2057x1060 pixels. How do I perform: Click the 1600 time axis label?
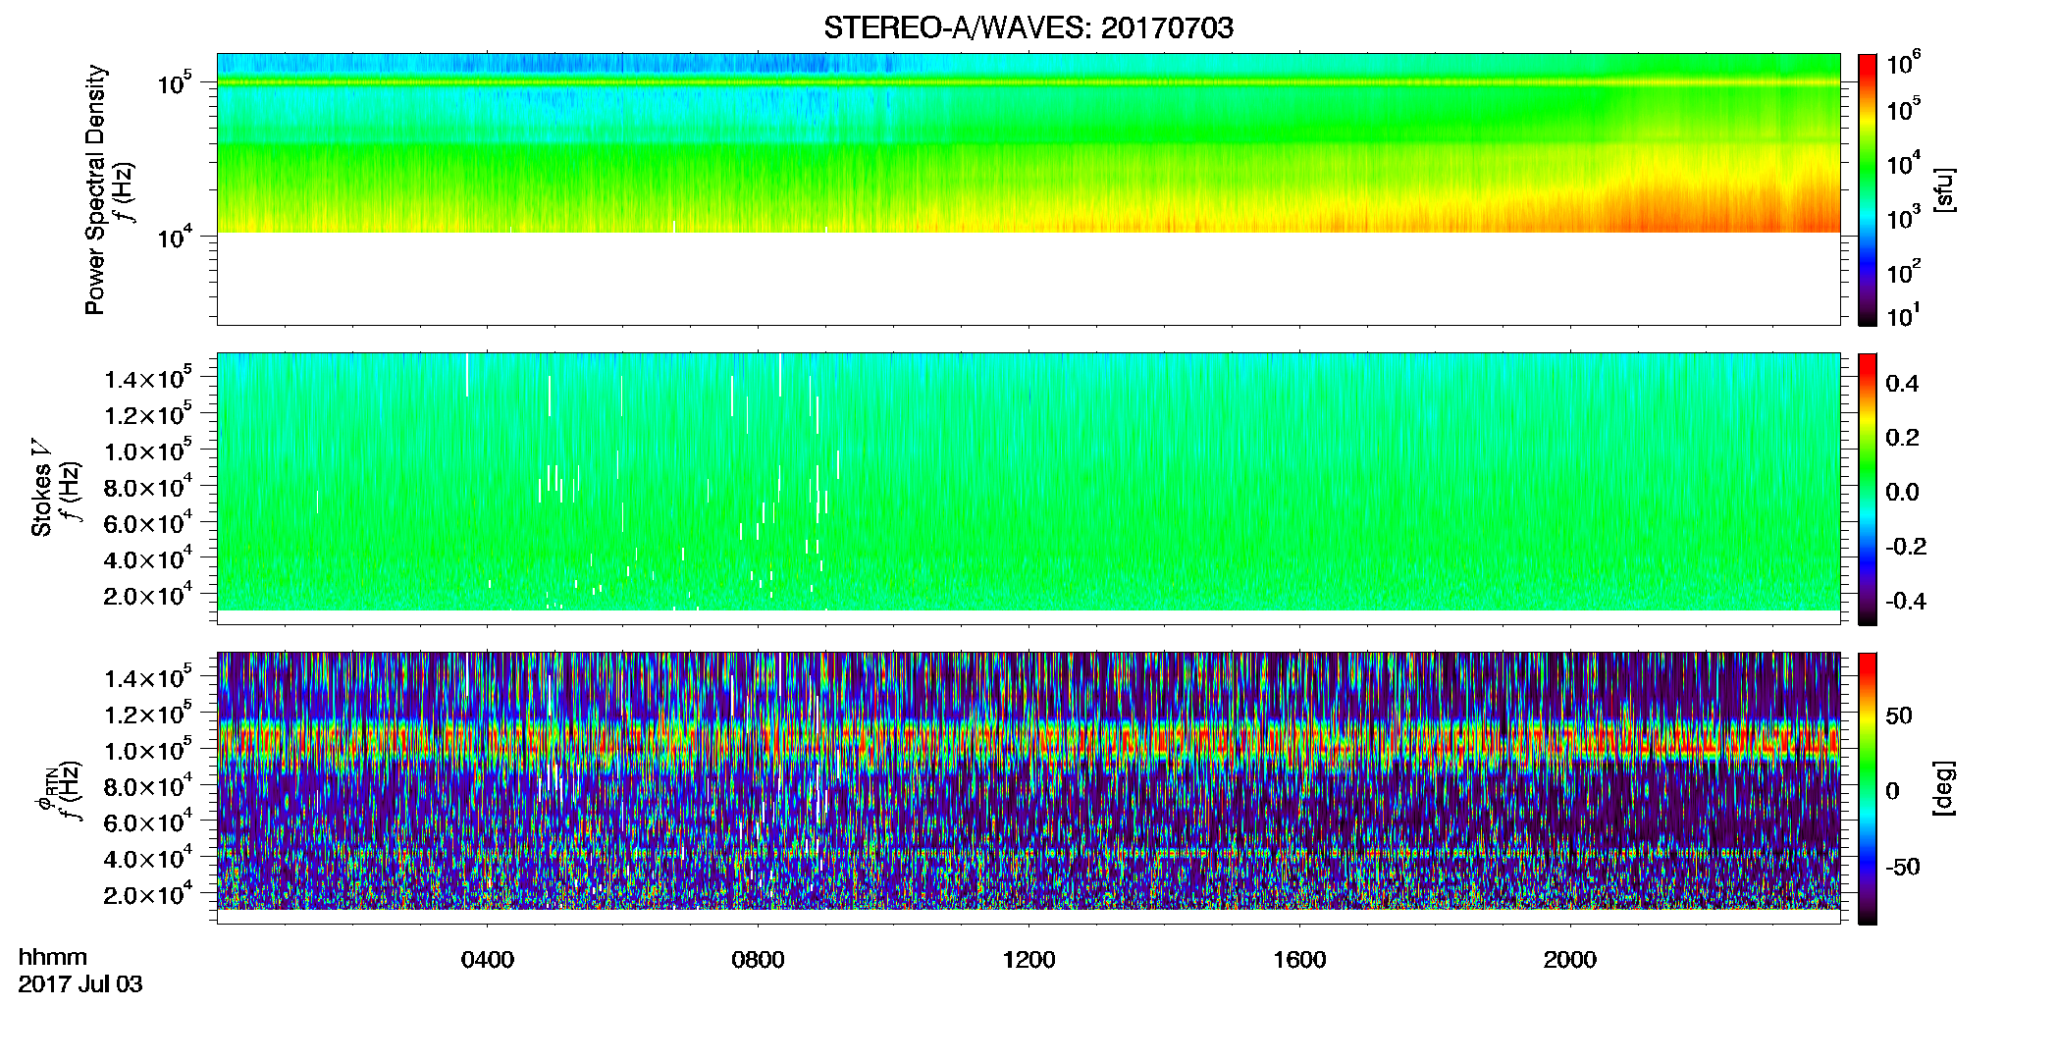[x=1299, y=960]
